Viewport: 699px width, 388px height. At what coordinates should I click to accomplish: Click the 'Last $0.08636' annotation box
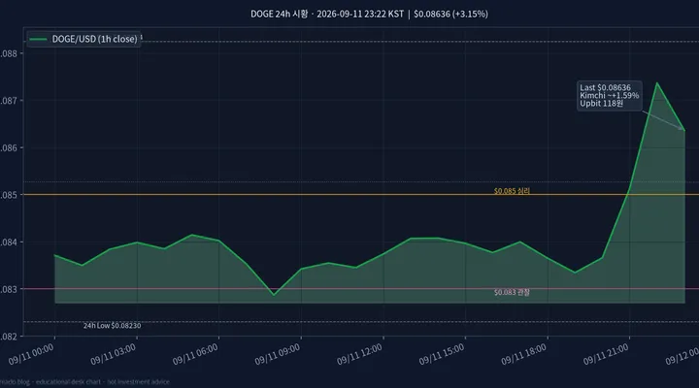[x=610, y=96]
